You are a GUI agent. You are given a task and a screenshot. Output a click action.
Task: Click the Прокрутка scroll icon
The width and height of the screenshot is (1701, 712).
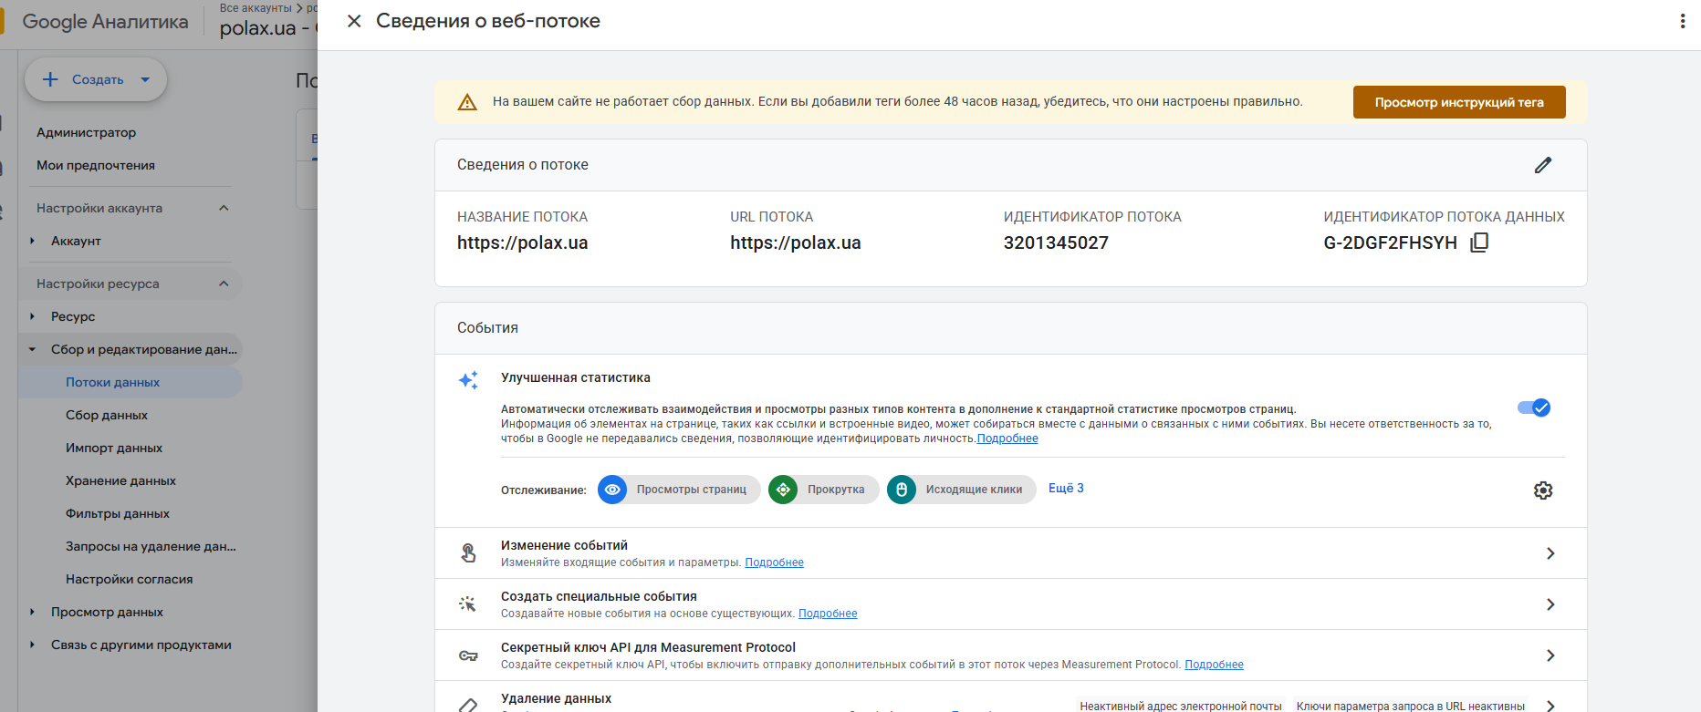tap(783, 490)
